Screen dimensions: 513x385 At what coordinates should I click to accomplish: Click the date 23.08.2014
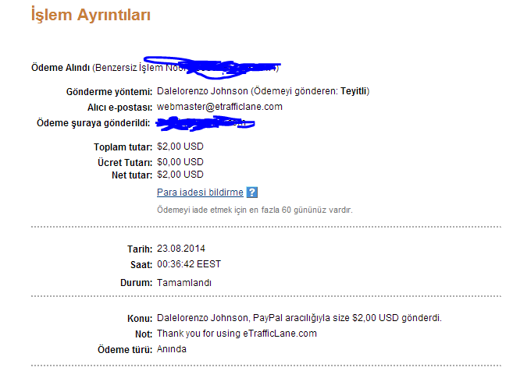point(181,249)
